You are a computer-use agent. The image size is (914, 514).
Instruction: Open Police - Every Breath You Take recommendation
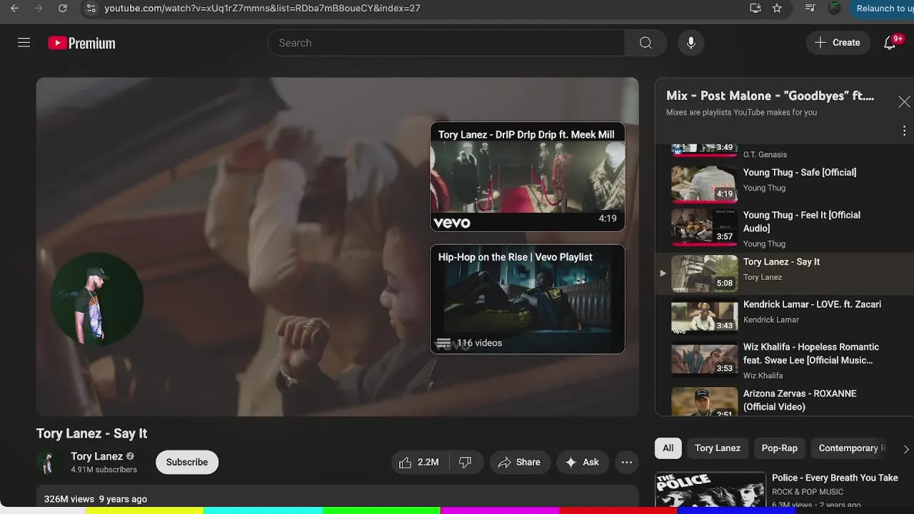835,478
